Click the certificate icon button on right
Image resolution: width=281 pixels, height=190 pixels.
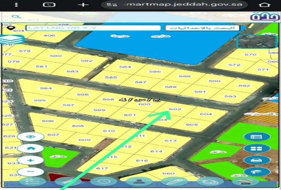click(256, 172)
